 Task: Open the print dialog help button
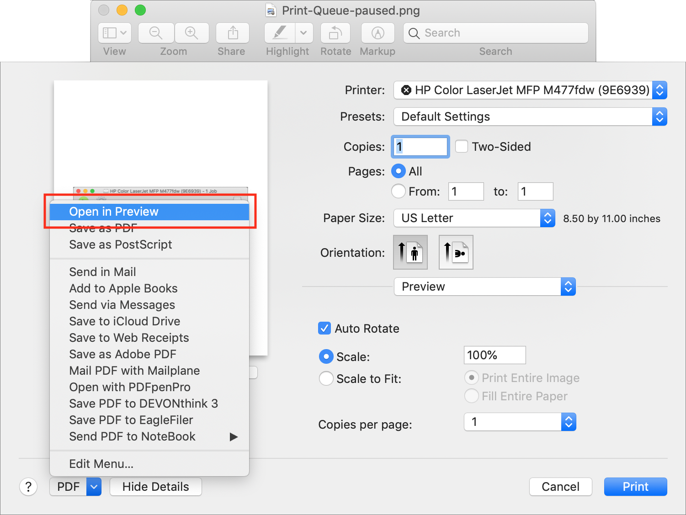click(x=28, y=487)
